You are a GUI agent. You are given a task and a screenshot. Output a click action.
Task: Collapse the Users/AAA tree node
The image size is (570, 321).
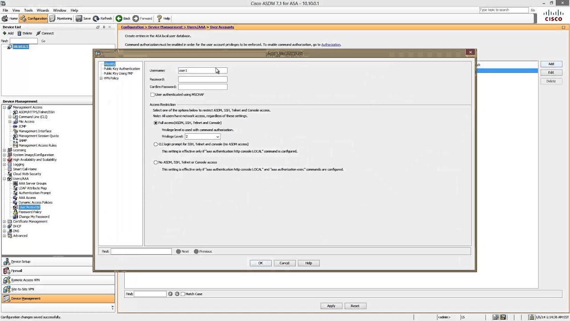coord(4,179)
